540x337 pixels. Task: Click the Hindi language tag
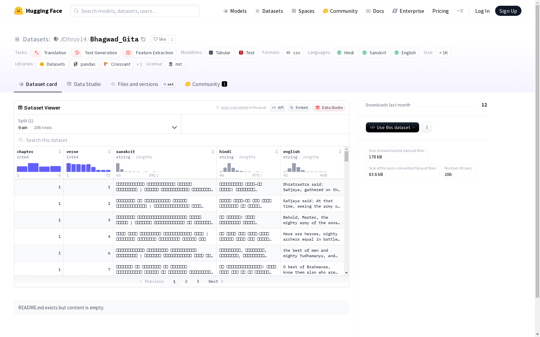click(x=345, y=53)
